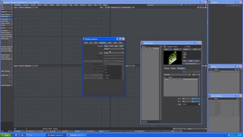This screenshot has height=137, width=243.
Task: Set Flip X to Off in Image Editor
Action: [186, 99]
